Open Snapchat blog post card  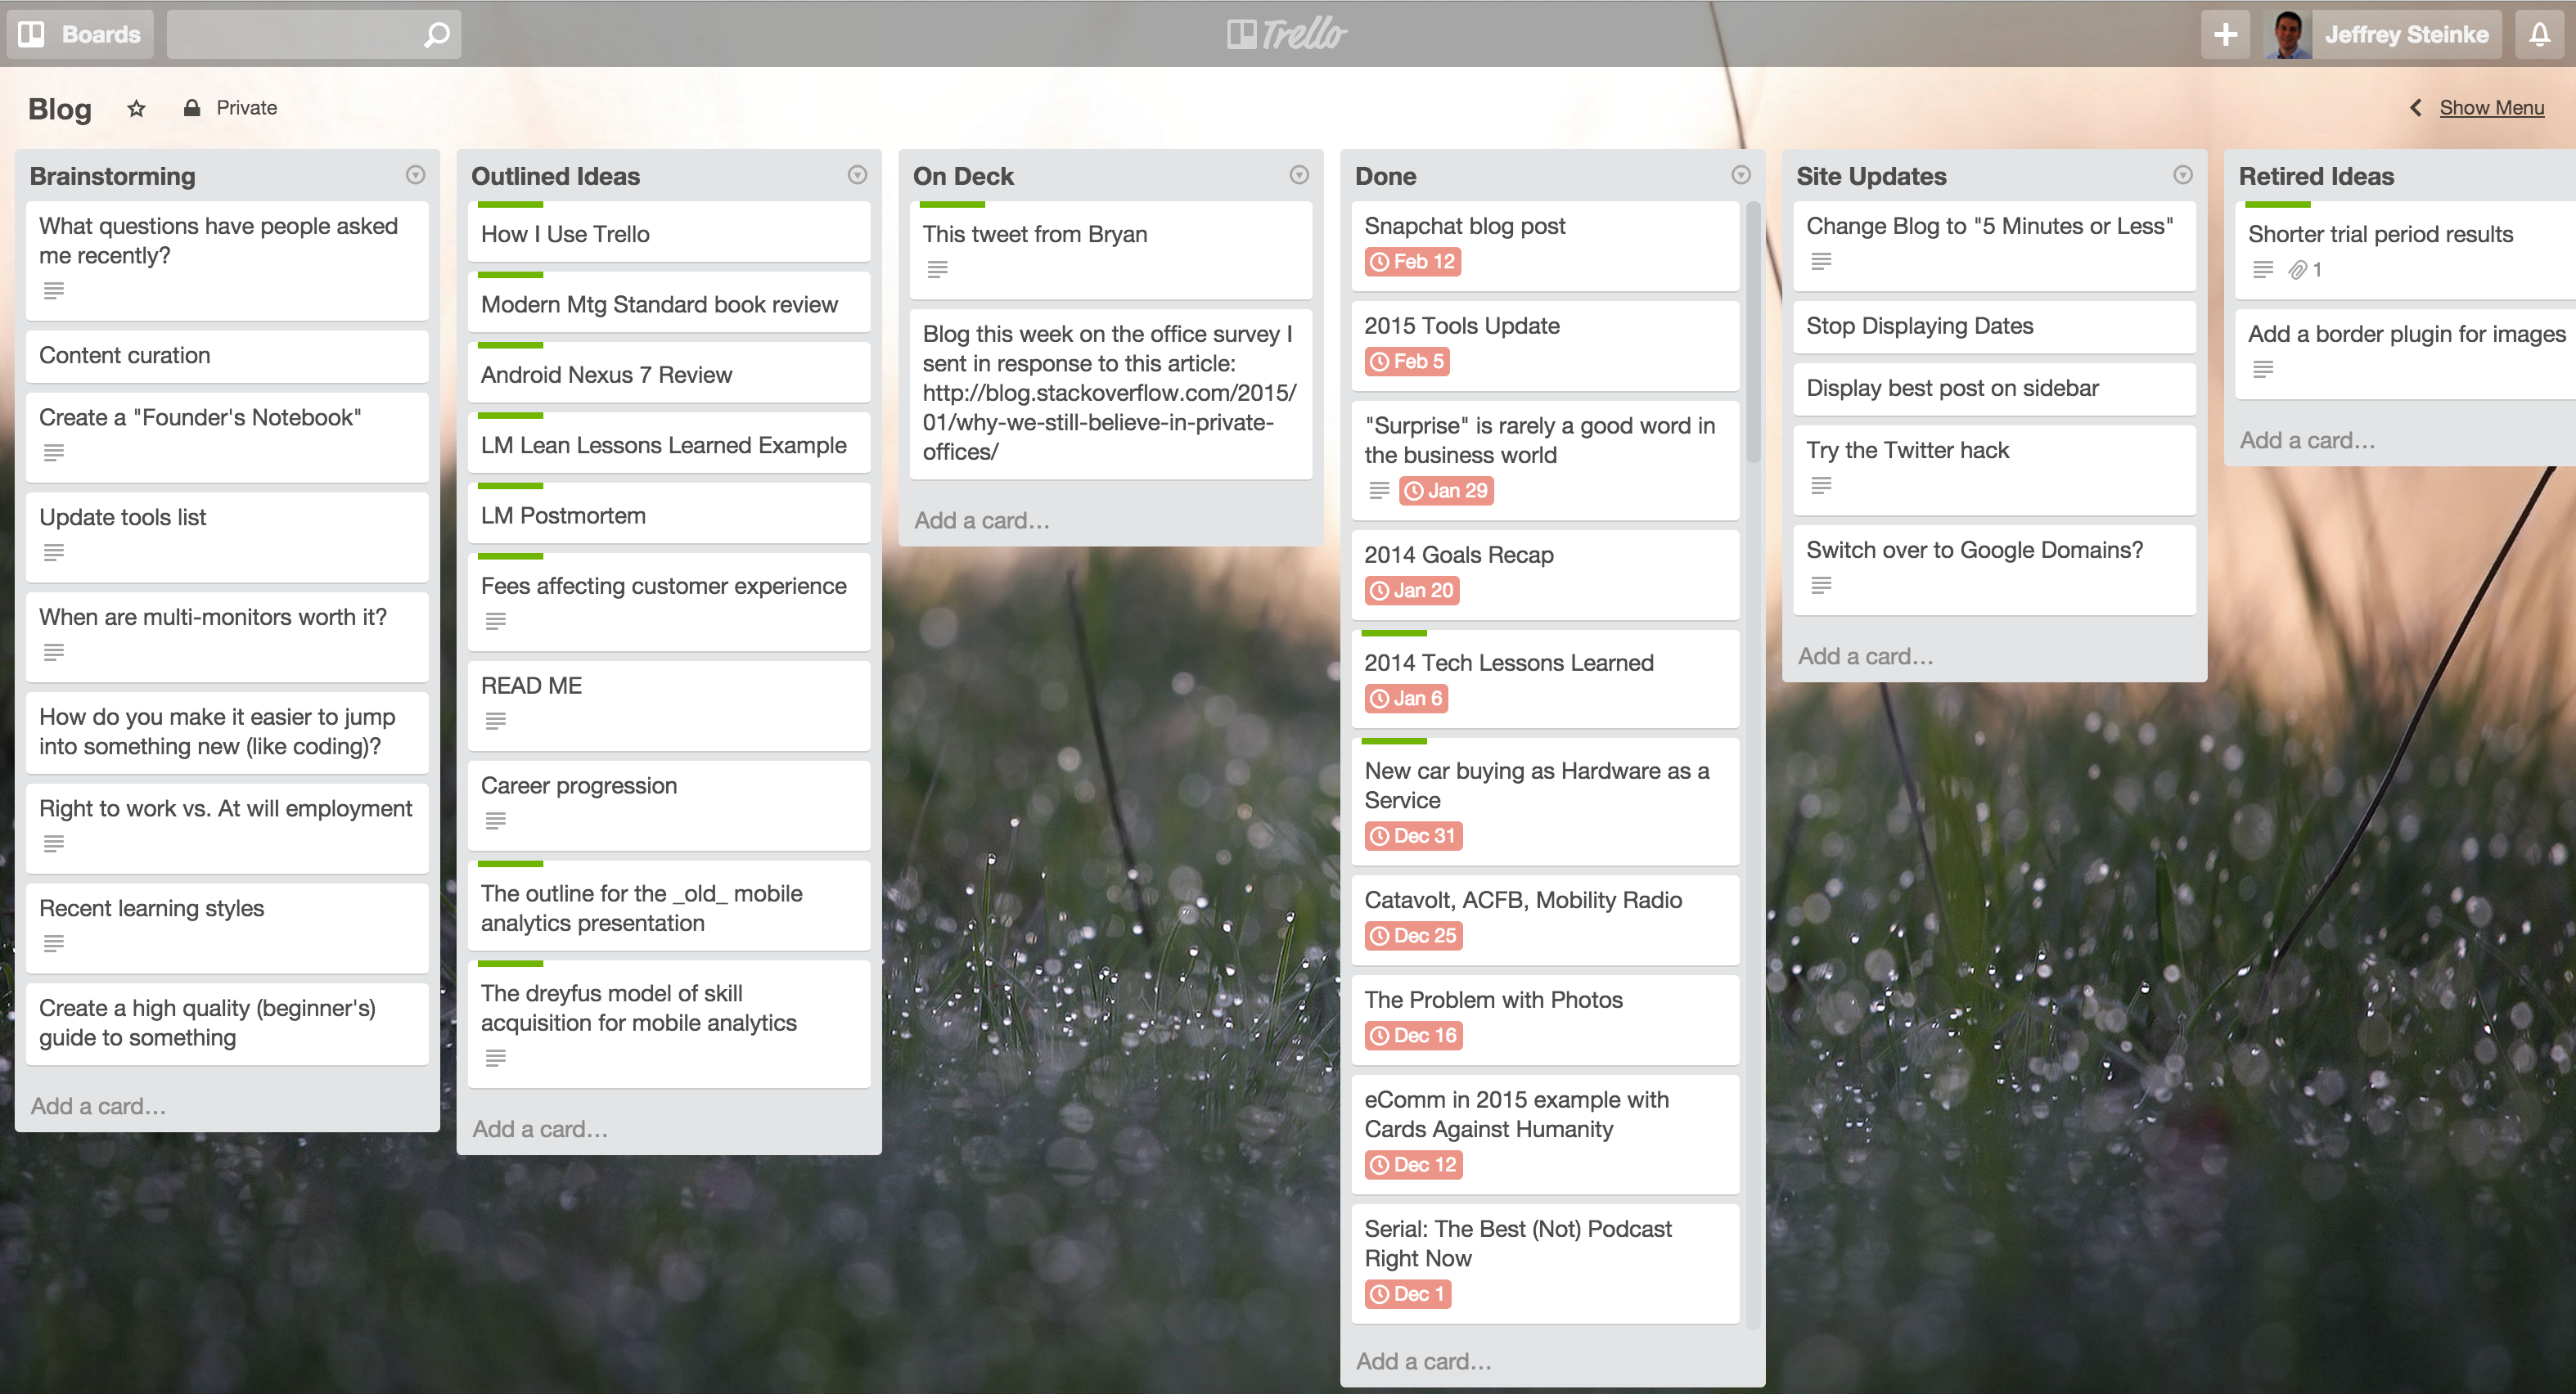click(1545, 246)
